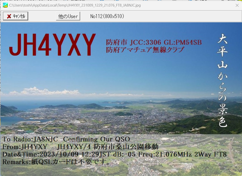
Task: Click the To Radio:JA8NJC line
Action: pyautogui.click(x=66, y=139)
